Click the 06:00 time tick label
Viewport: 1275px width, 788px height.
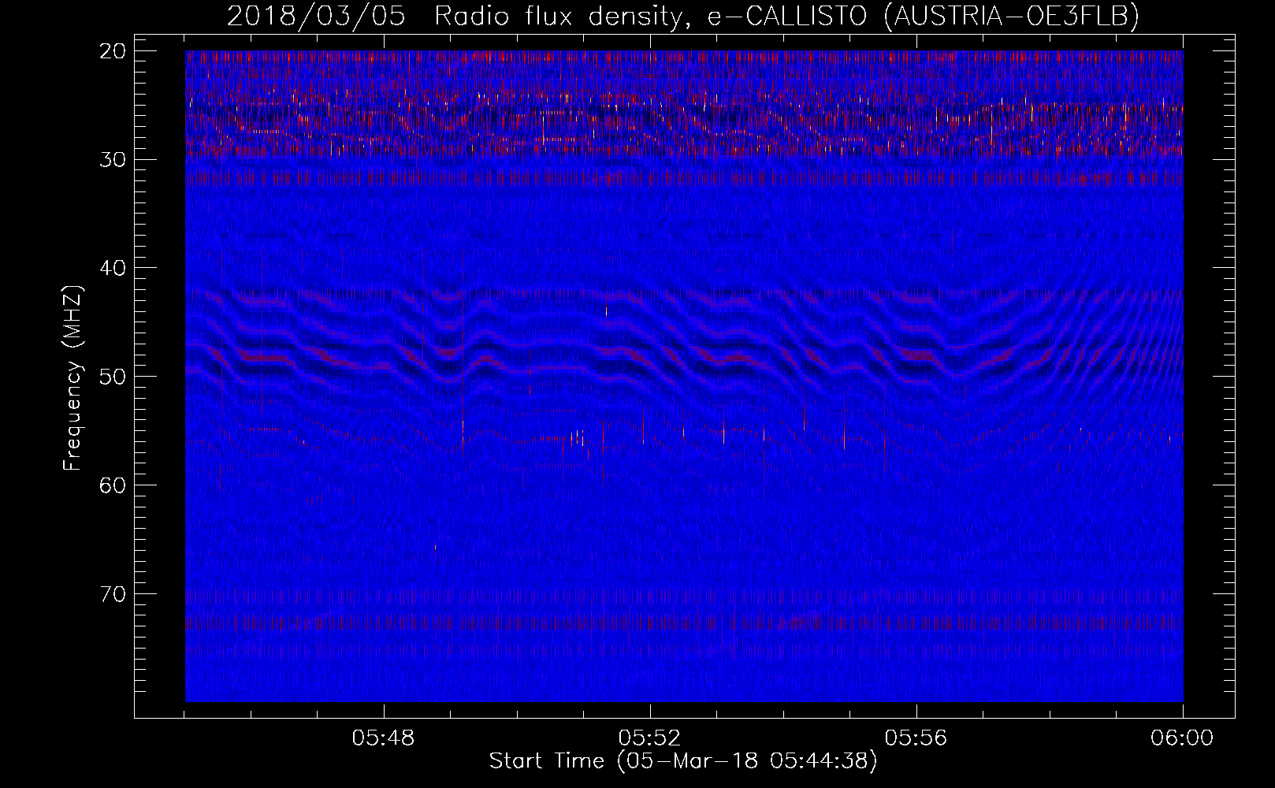pyautogui.click(x=1182, y=738)
